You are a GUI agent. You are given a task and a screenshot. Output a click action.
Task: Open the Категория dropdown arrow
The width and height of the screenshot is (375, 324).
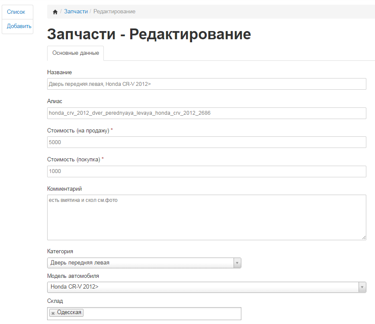237,263
